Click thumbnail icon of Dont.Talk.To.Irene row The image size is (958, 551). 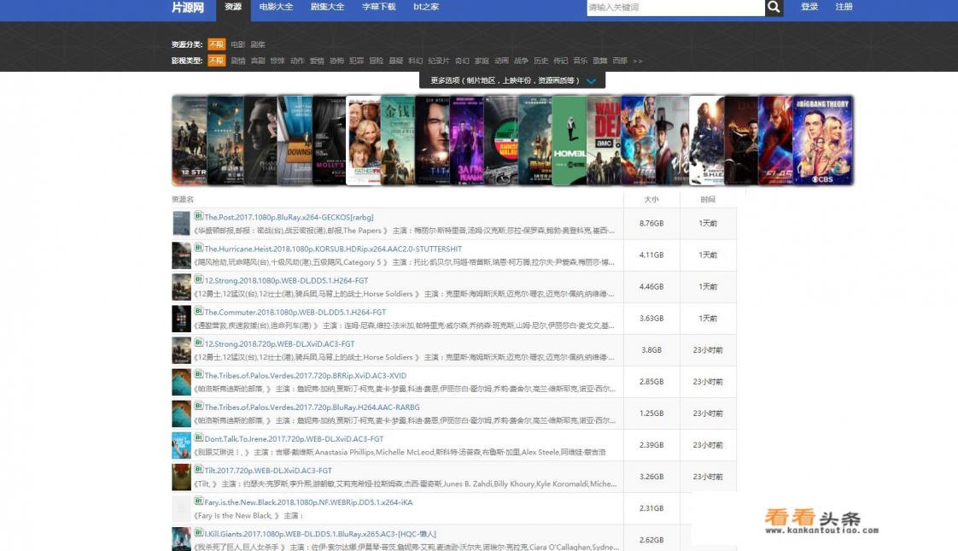click(x=181, y=445)
